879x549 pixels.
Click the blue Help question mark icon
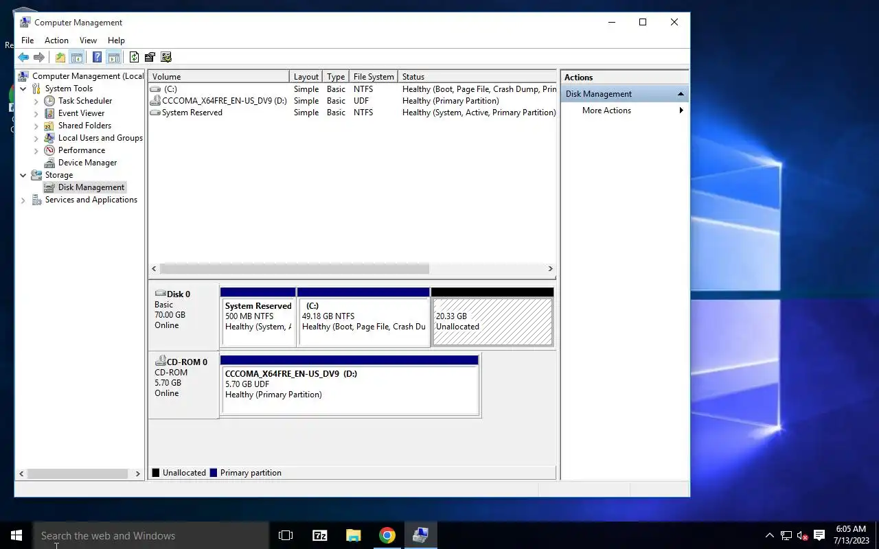(98, 58)
